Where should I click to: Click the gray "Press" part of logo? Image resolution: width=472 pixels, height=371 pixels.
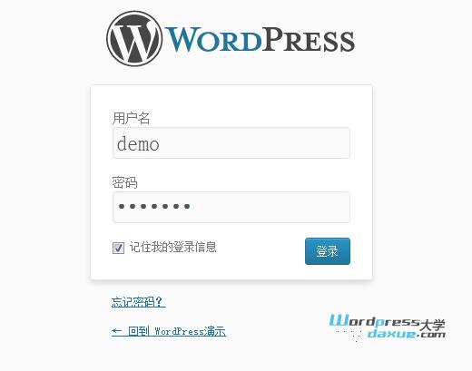[308, 39]
